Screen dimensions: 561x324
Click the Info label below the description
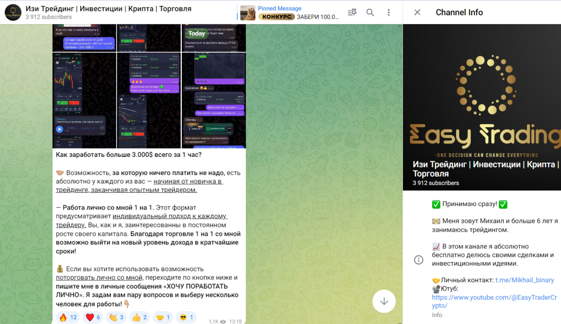437,315
